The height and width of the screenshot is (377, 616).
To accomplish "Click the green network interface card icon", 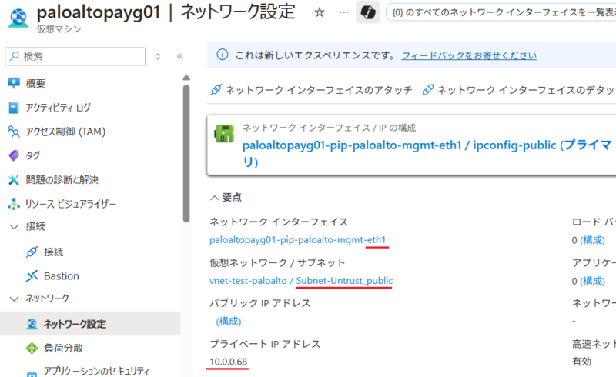I will click(224, 134).
